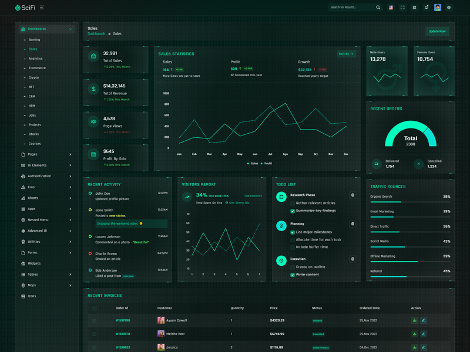This screenshot has height=352, width=470.
Task: Select Ecommerce in the Dashboards submenu
Action: click(37, 68)
